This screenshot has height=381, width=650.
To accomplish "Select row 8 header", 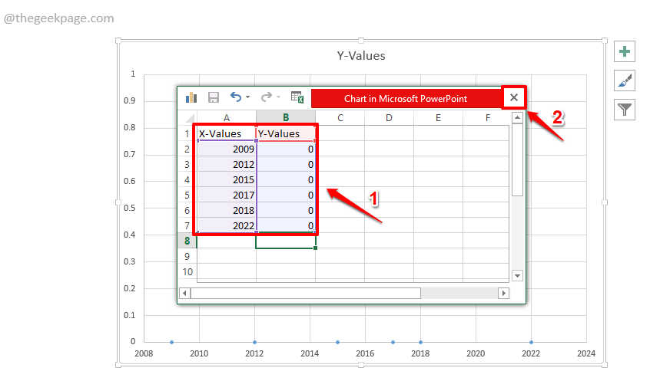I will click(x=187, y=241).
